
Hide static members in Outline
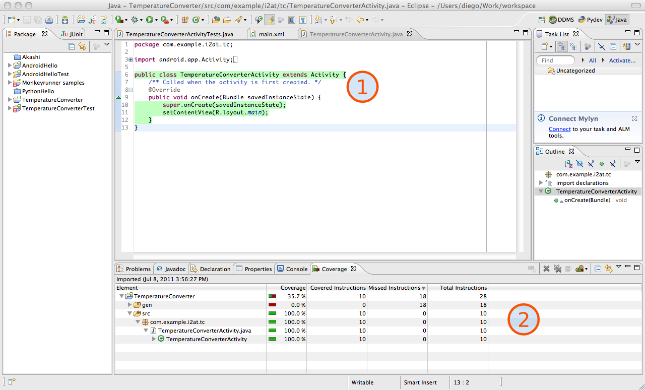click(591, 164)
